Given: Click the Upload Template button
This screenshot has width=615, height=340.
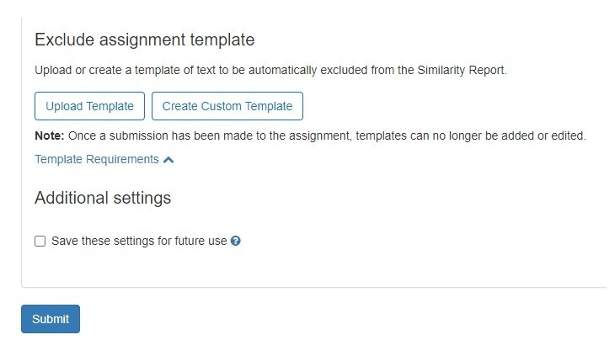Looking at the screenshot, I should click(x=89, y=106).
